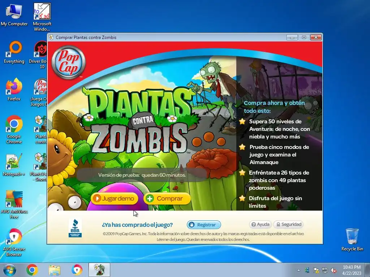The width and height of the screenshot is (370, 277).
Task: Click the 'Enfréntate a 26 tipos de zombis' text
Action: pos(279,180)
